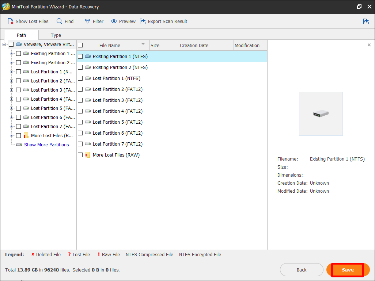Image resolution: width=375 pixels, height=281 pixels.
Task: Restore down the window
Action: (x=359, y=7)
